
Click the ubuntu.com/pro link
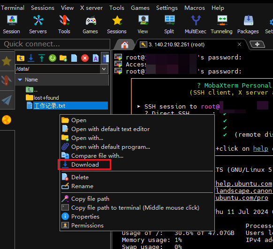[x=242, y=198]
